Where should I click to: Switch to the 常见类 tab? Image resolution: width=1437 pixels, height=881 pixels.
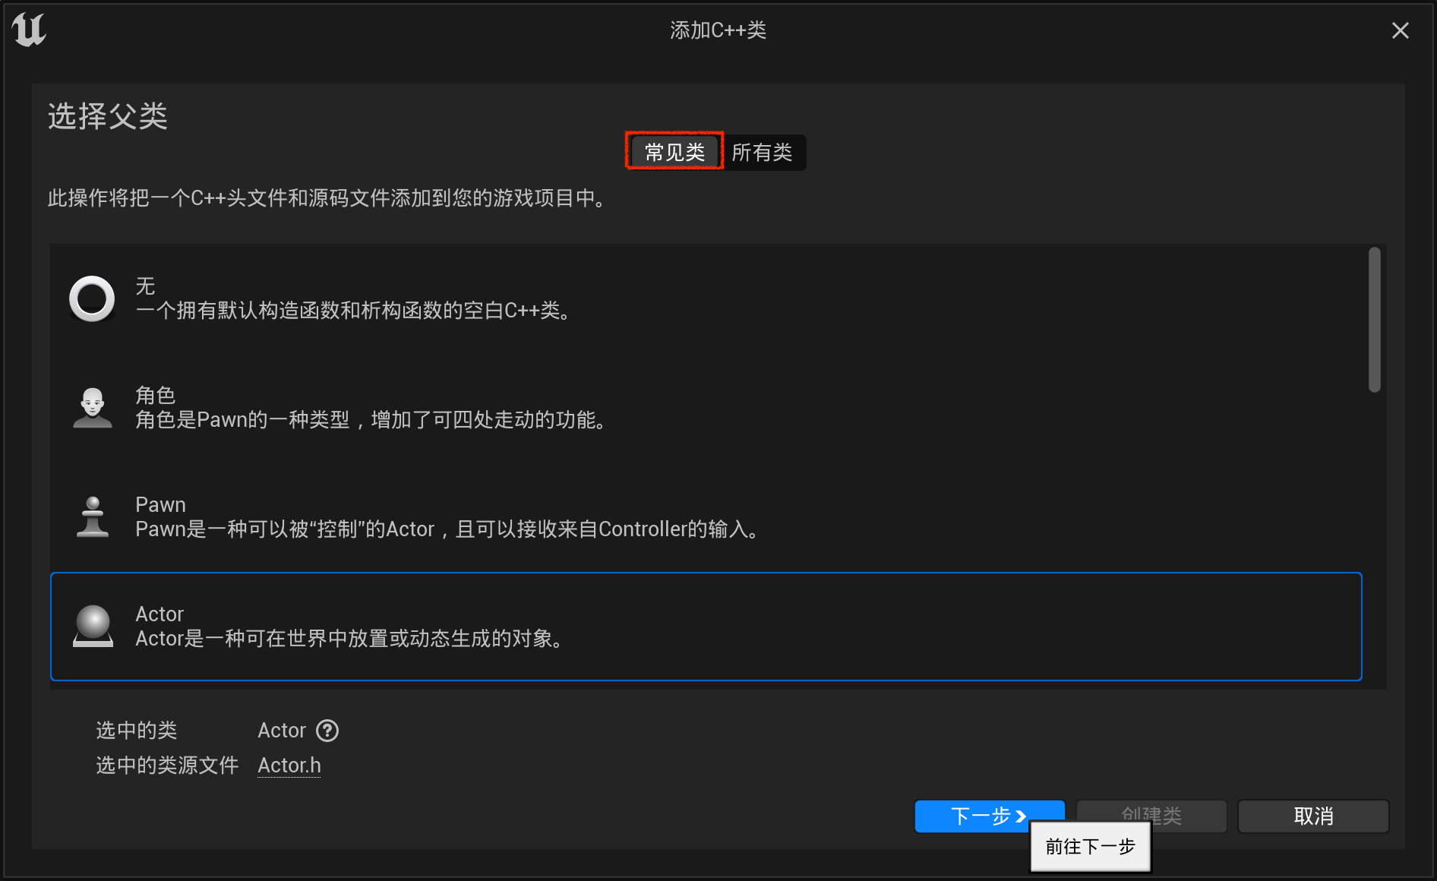[x=674, y=152]
